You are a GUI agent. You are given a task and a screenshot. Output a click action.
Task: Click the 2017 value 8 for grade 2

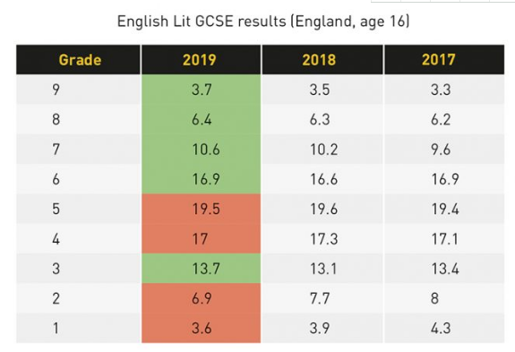[434, 298]
